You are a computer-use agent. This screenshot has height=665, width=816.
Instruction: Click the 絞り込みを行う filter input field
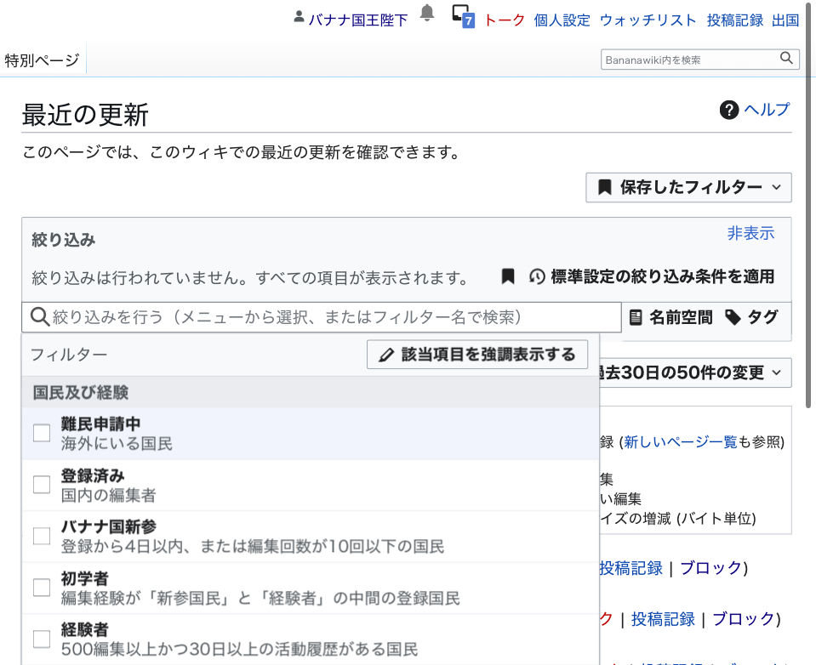click(x=321, y=316)
